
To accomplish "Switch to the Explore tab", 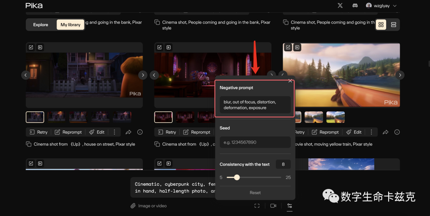I will 41,25.
